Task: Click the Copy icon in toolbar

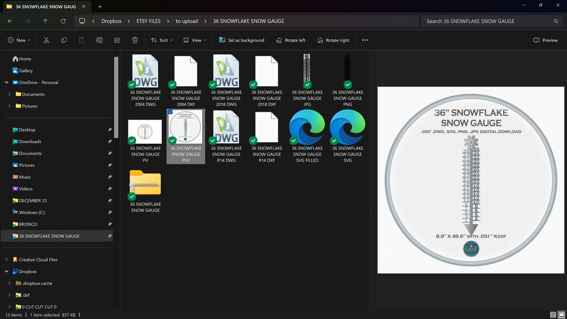Action: tap(64, 40)
